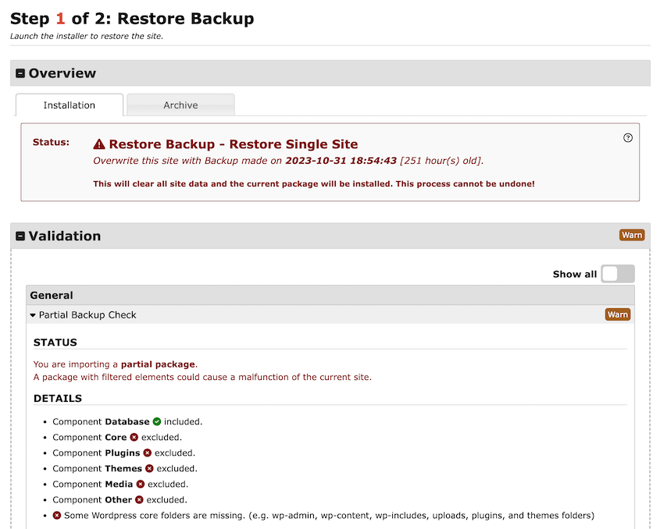Click the '[251 hour(s) old]' text
The image size is (660, 529).
click(x=441, y=161)
